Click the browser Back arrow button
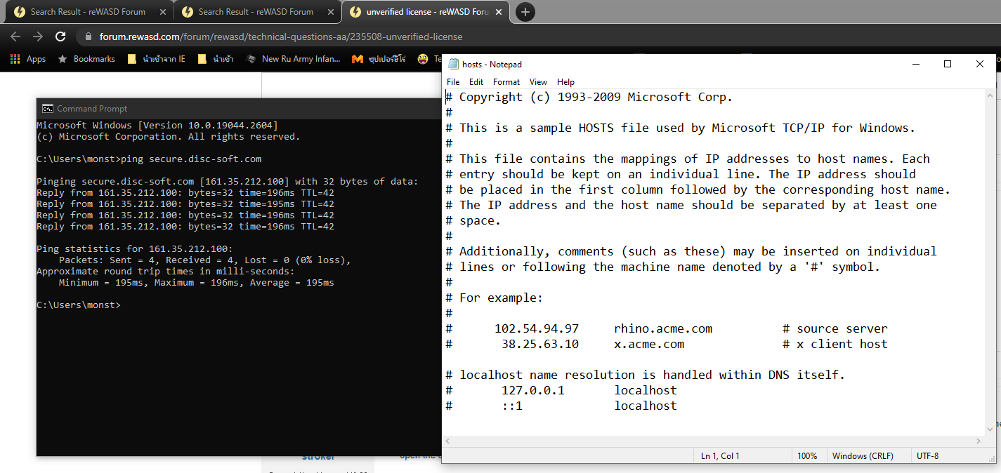 tap(15, 36)
